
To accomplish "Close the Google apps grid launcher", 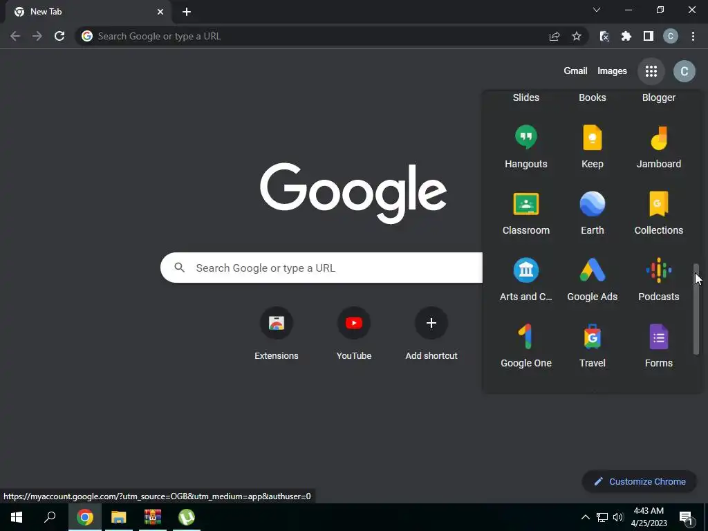I will click(651, 71).
